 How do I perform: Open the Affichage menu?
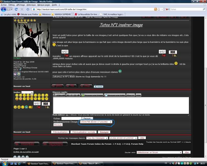pyautogui.click(x=20, y=5)
